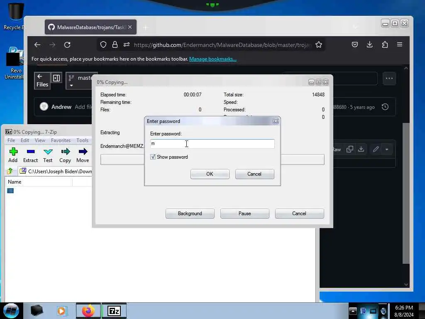Focus the Enter password text field
Screen dimensions: 425x319
pos(212,144)
